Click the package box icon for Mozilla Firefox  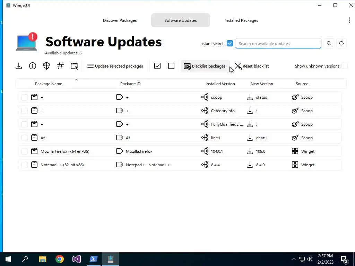tap(34, 151)
